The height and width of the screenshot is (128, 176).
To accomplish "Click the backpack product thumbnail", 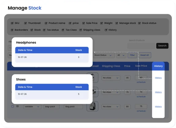I will [92, 106].
